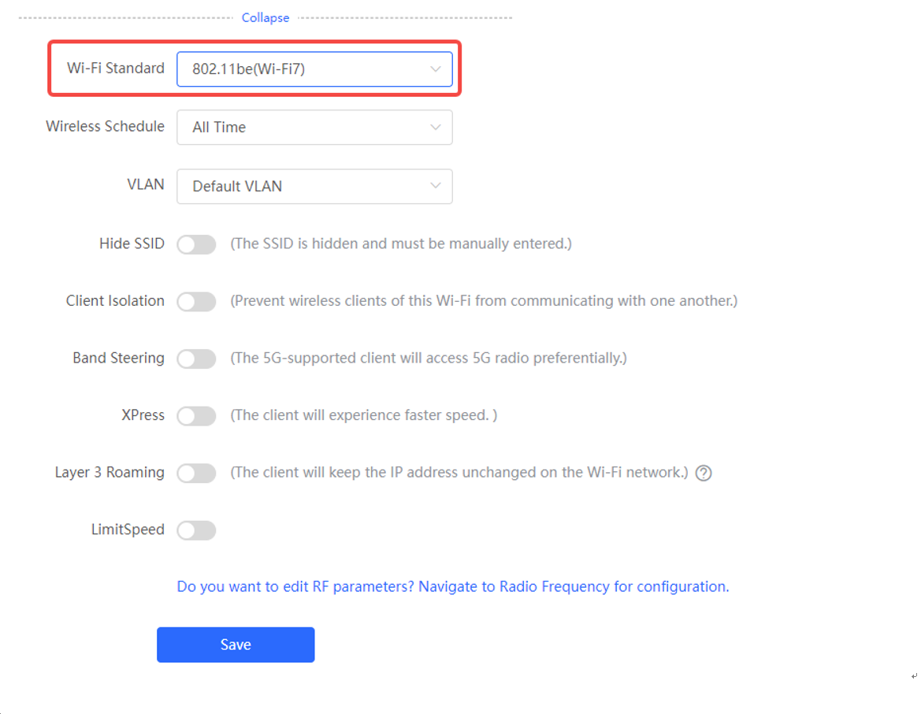Click the Wireless Schedule chevron arrow
Screen dimensions: 921x714
click(x=435, y=127)
